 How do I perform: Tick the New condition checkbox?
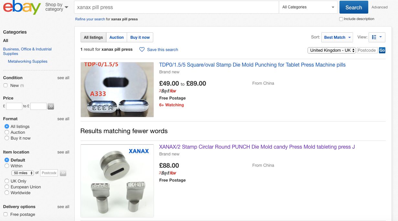click(5, 85)
